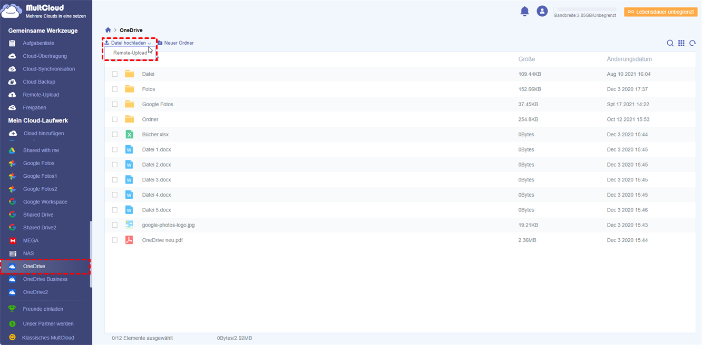702x345 pixels.
Task: Click the sidebar vertical scrollbar
Action: [x=91, y=253]
